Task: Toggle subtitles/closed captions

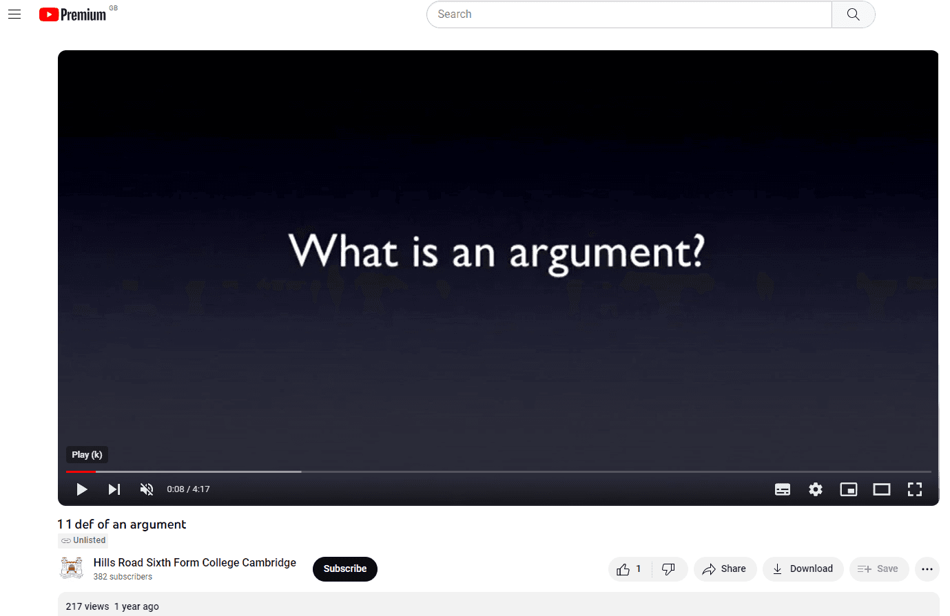Action: click(x=783, y=489)
